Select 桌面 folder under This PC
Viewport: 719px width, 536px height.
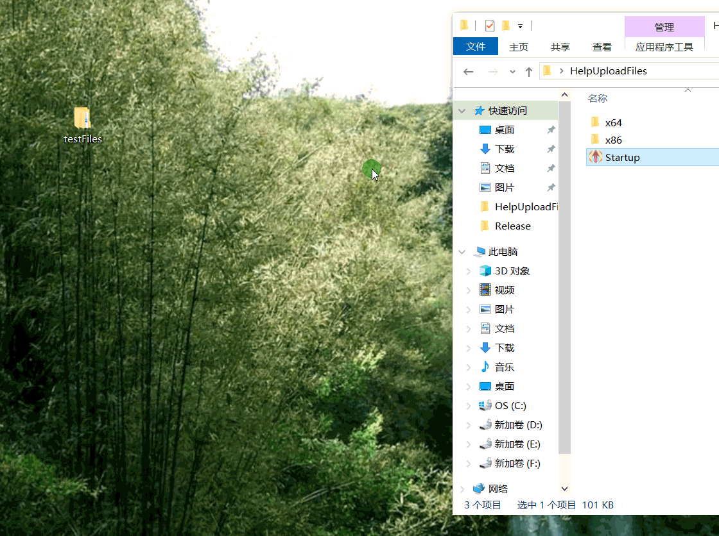pyautogui.click(x=505, y=386)
